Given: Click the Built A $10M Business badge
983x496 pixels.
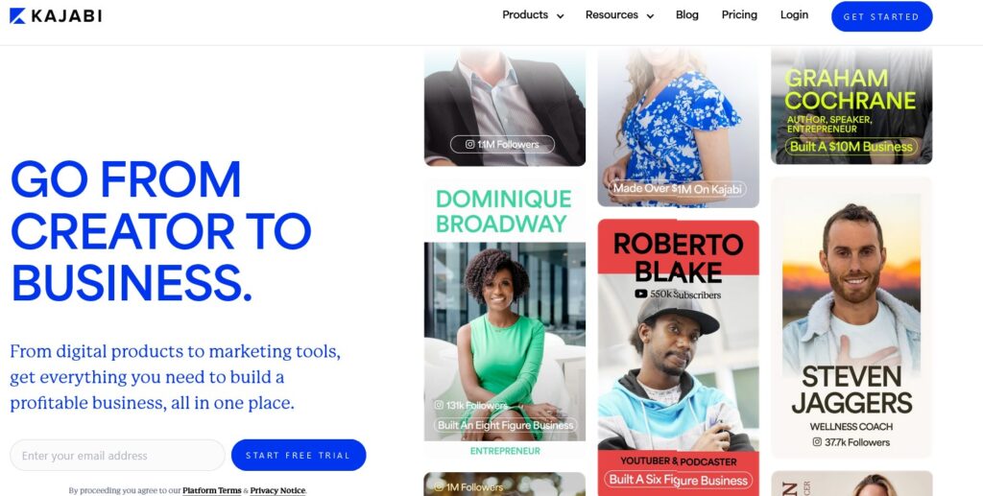Looking at the screenshot, I should [851, 147].
